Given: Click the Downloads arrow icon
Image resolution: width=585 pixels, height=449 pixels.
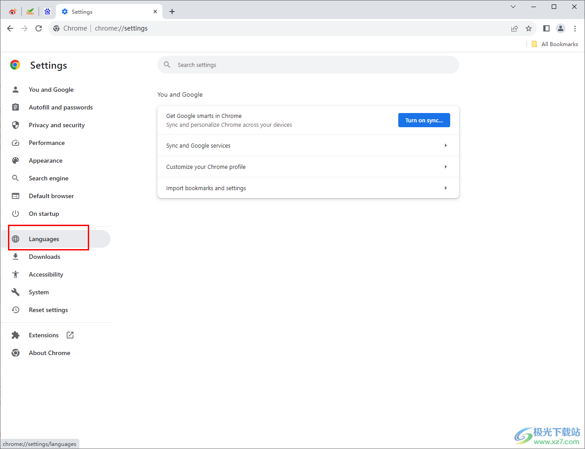Looking at the screenshot, I should click(x=16, y=257).
